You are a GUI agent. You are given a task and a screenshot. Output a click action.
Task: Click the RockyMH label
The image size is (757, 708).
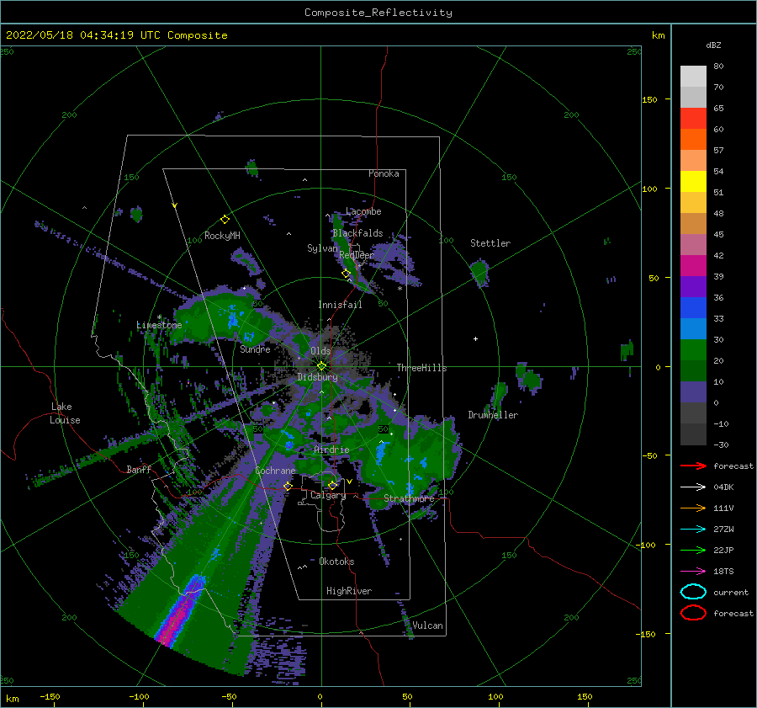coord(222,236)
